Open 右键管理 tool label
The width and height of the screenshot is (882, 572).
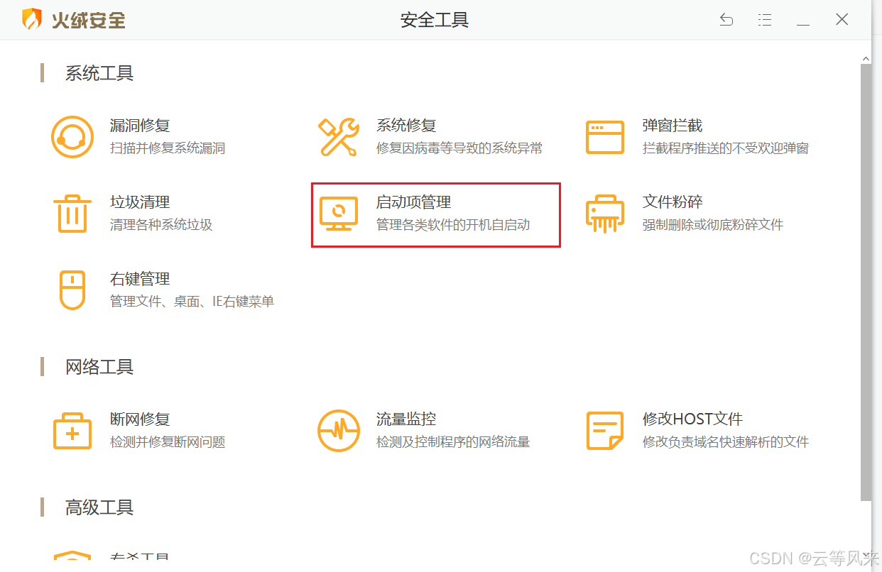pyautogui.click(x=140, y=279)
